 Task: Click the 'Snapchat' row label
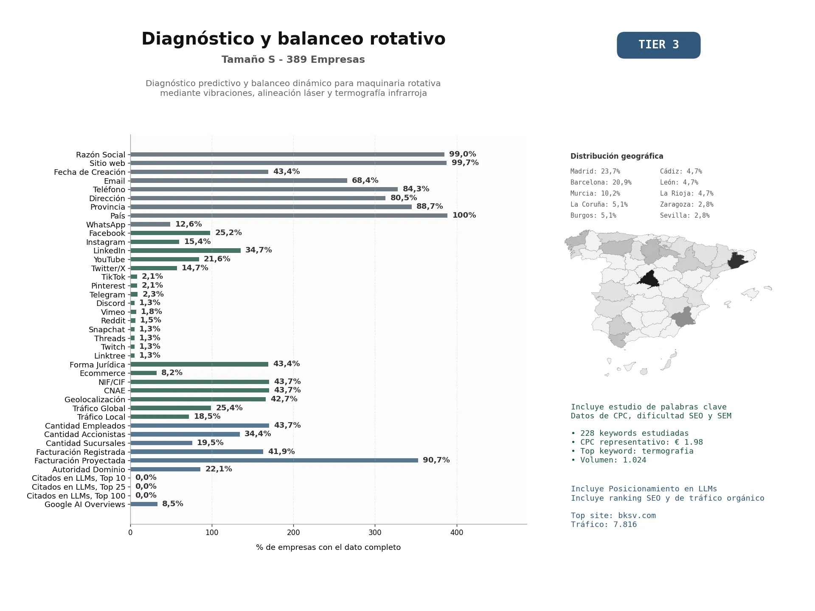107,330
